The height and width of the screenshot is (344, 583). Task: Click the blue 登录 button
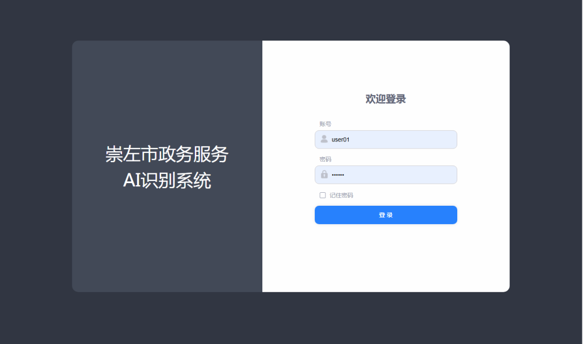point(385,215)
